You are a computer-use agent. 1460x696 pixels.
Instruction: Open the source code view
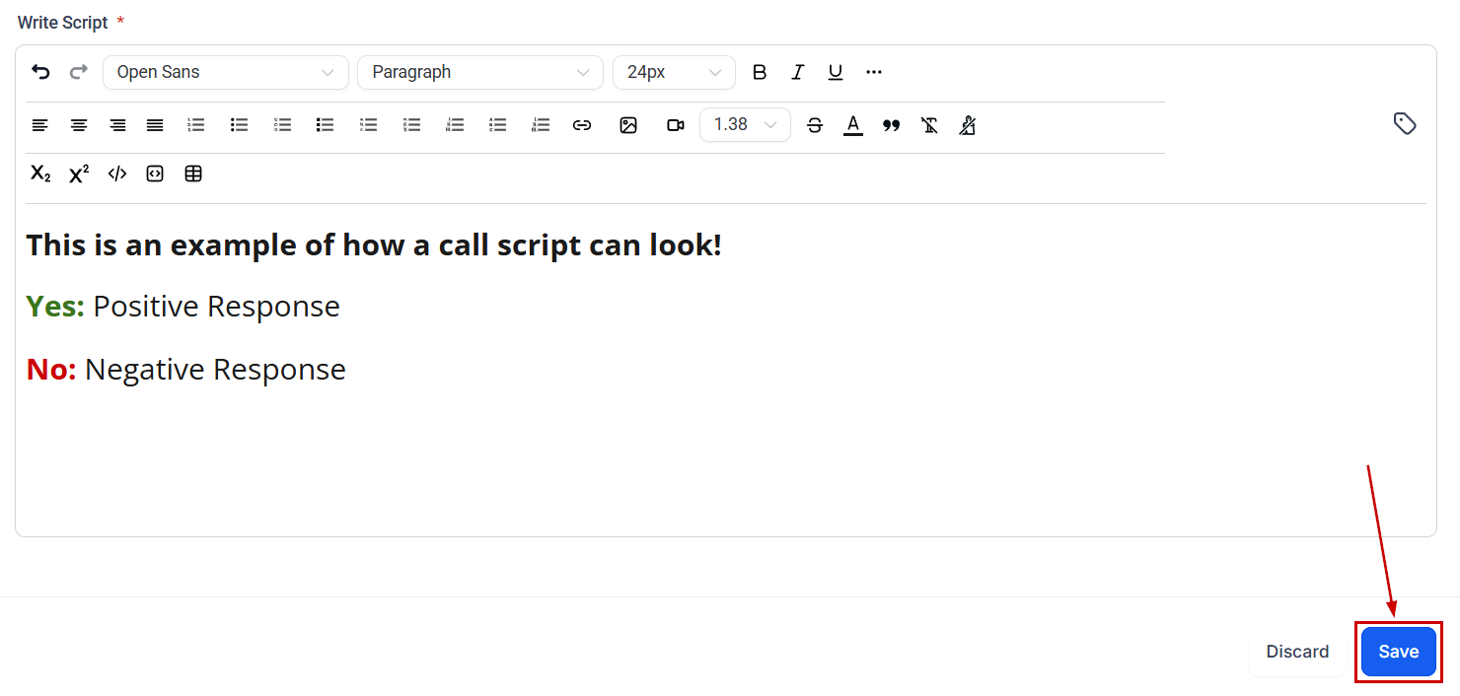[117, 174]
